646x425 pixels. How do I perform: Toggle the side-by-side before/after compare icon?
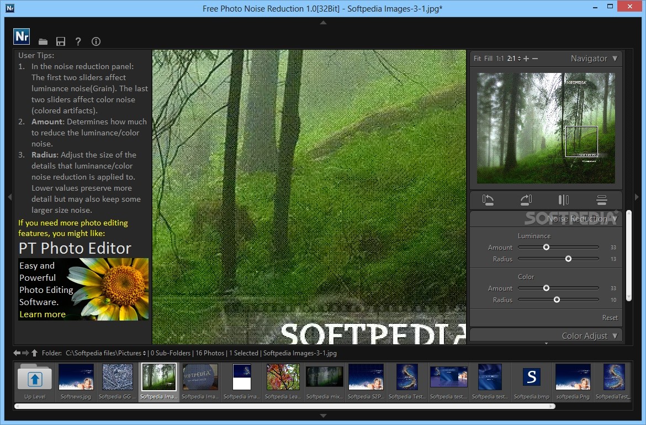pos(564,200)
